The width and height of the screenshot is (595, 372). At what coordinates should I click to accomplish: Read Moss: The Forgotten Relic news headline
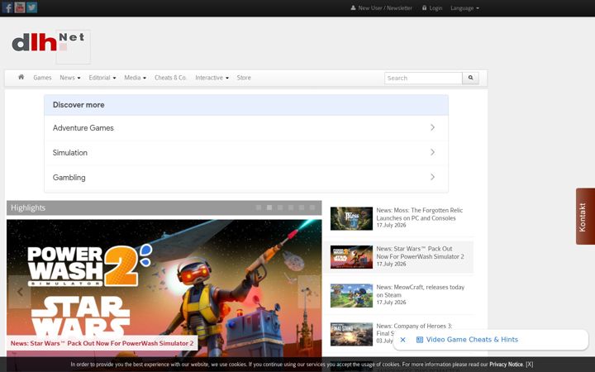coord(419,214)
